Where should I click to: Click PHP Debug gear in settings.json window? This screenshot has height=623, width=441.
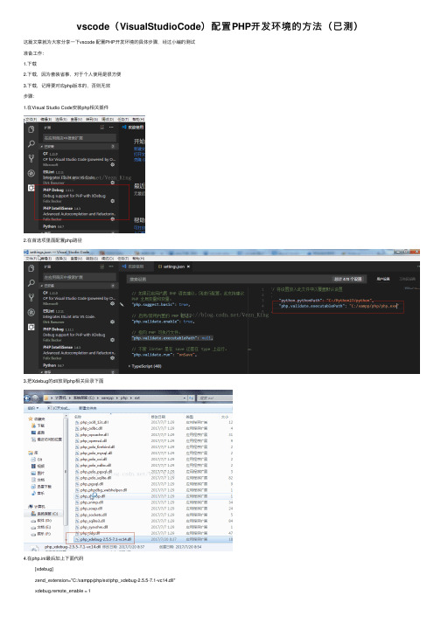(113, 340)
